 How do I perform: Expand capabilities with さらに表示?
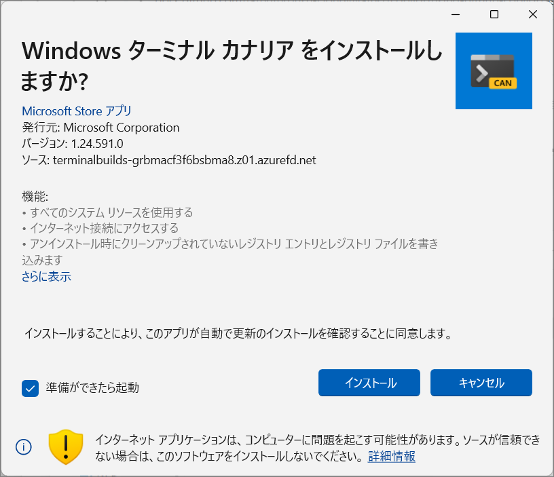point(46,276)
